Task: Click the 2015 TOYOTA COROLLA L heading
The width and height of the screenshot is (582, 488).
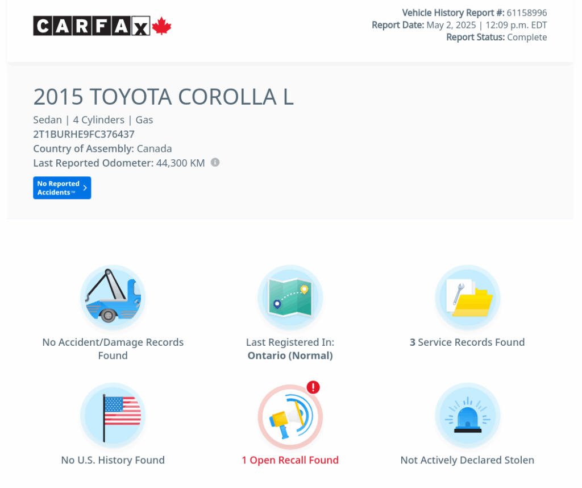Action: [x=163, y=97]
